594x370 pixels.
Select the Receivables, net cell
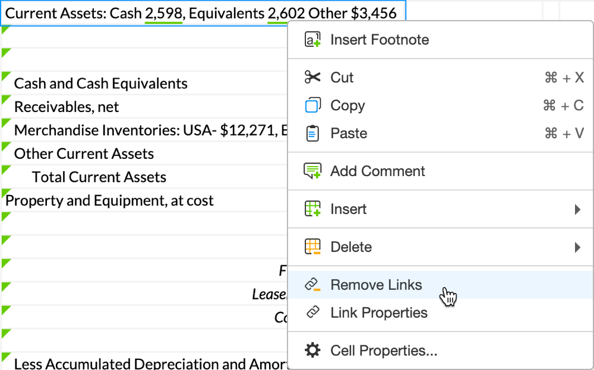(67, 107)
